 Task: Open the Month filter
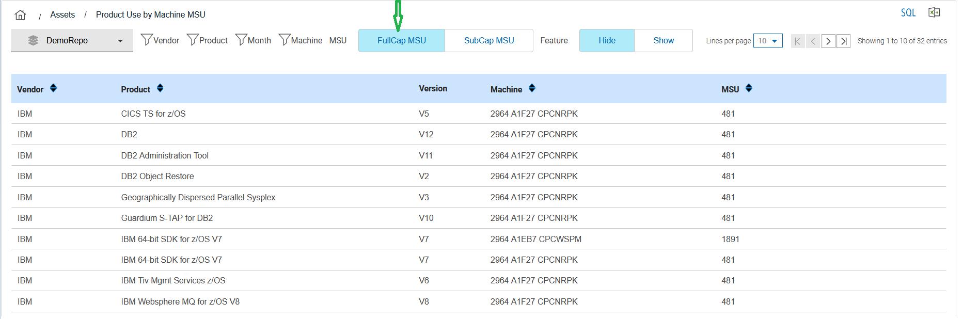click(x=253, y=40)
